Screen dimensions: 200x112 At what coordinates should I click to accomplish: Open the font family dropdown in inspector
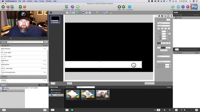tap(164, 23)
